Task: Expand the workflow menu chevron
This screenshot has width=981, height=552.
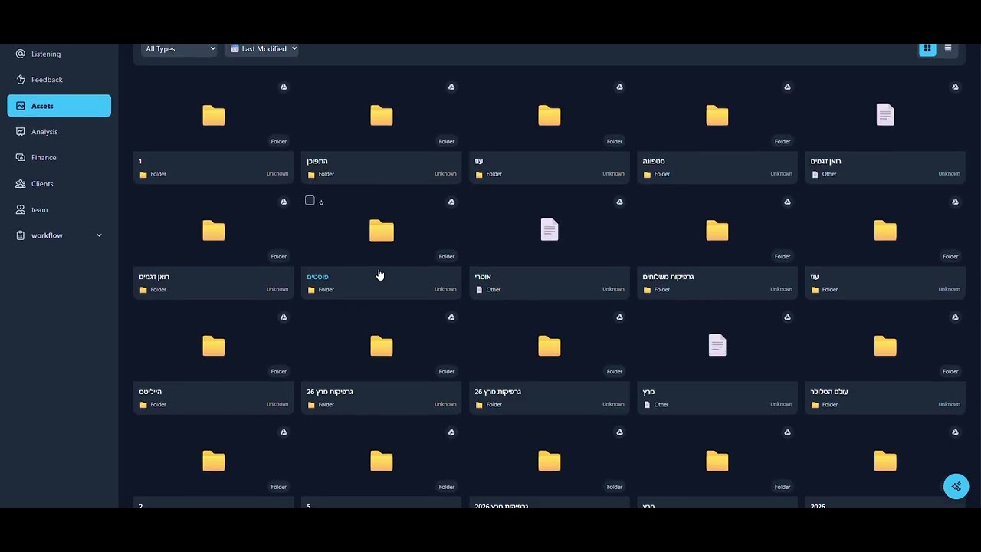Action: (99, 235)
